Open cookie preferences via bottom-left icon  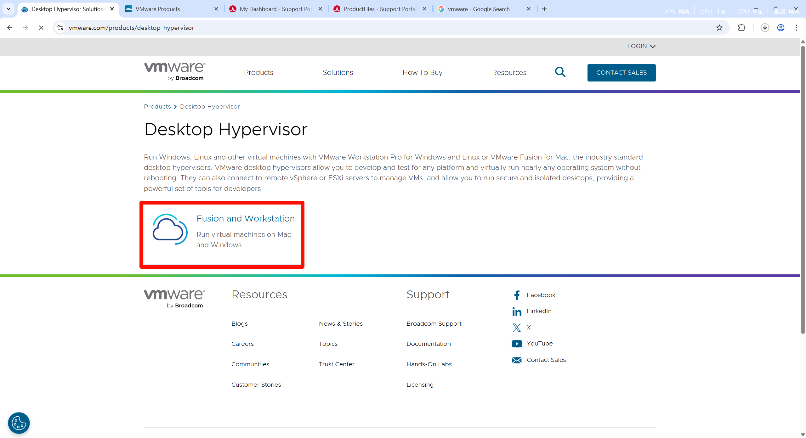click(19, 423)
